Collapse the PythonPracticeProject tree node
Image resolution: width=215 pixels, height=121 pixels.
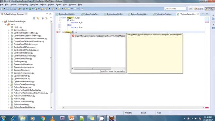click(3, 22)
